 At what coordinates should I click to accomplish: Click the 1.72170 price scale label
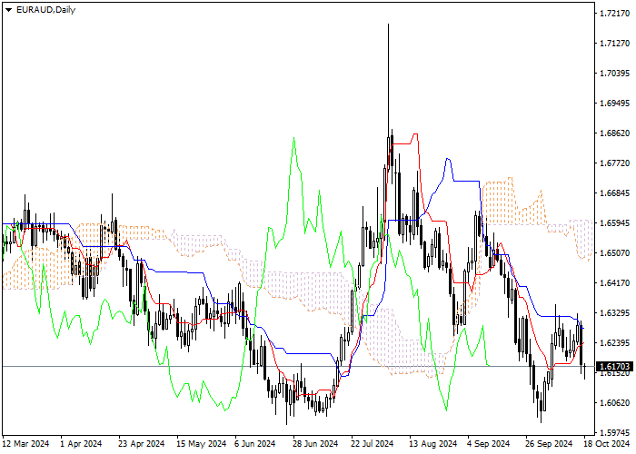tap(614, 14)
